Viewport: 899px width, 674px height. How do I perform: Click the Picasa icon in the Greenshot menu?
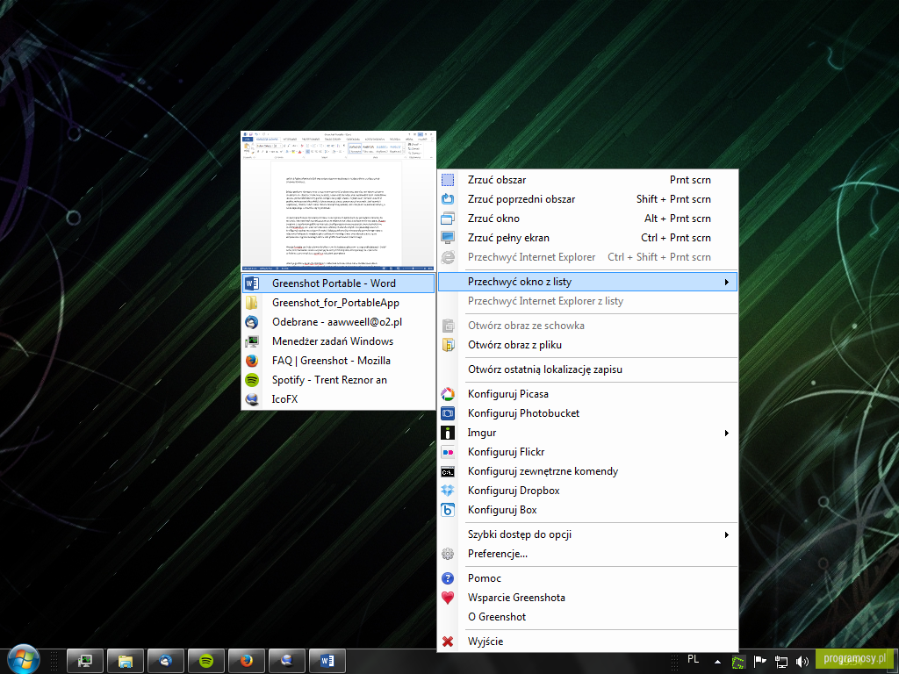coord(448,394)
